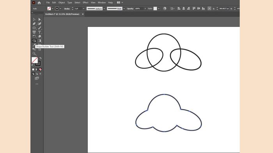Open the Window menu
This screenshot has width=273, height=153.
pos(102,3)
